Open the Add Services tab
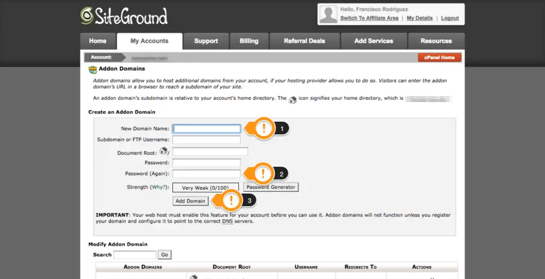The image size is (545, 279). point(374,41)
